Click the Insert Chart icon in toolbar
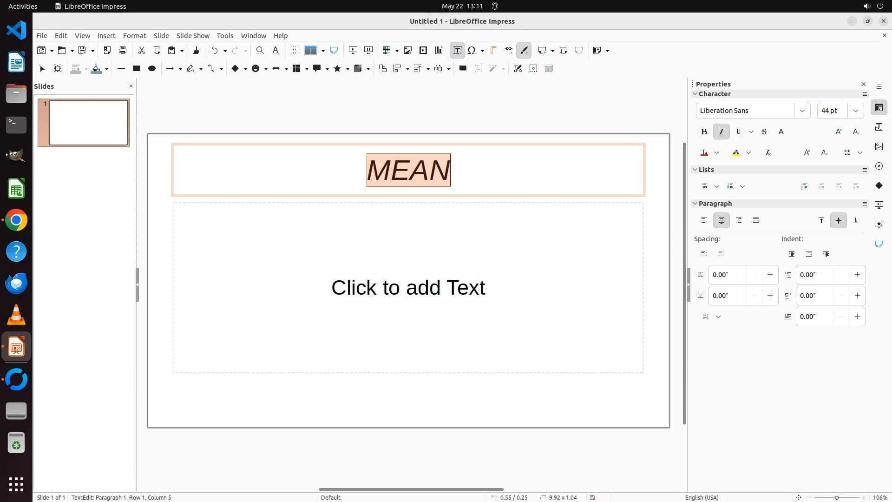Viewport: 892px width, 502px height. 439,50
